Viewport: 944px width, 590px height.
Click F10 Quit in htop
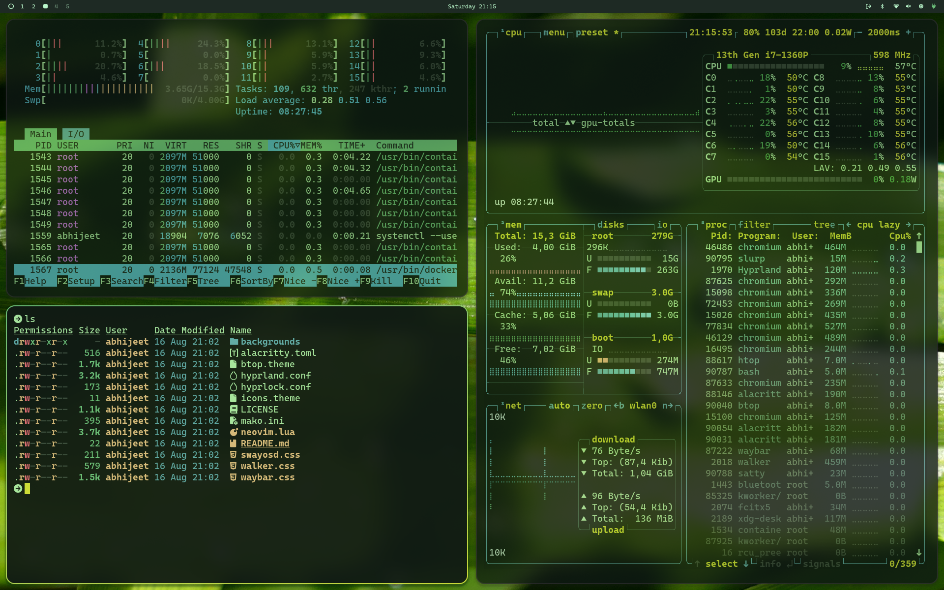[x=422, y=281]
